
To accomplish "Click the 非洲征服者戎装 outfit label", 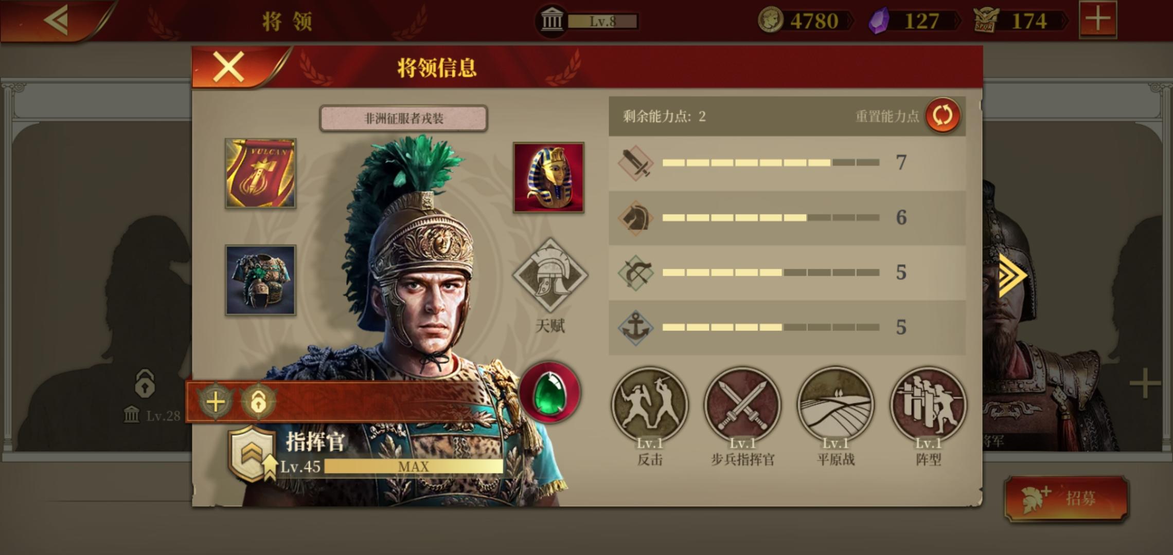I will 403,119.
